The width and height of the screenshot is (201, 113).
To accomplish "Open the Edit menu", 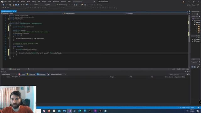I will coord(10,2).
